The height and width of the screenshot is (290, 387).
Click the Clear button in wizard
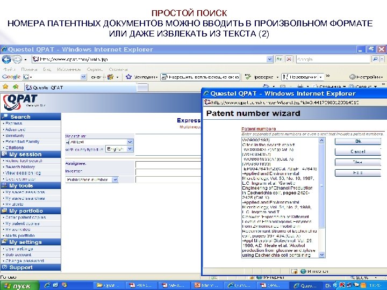point(358,162)
